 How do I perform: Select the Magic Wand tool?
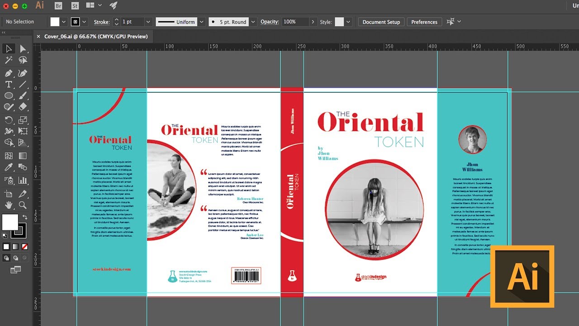[x=9, y=60]
